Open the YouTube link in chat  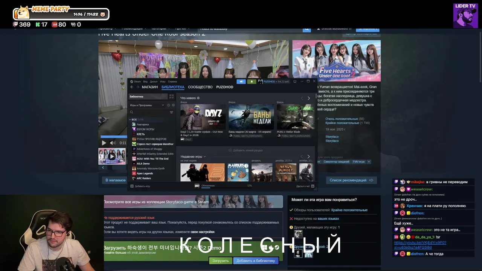(420, 245)
